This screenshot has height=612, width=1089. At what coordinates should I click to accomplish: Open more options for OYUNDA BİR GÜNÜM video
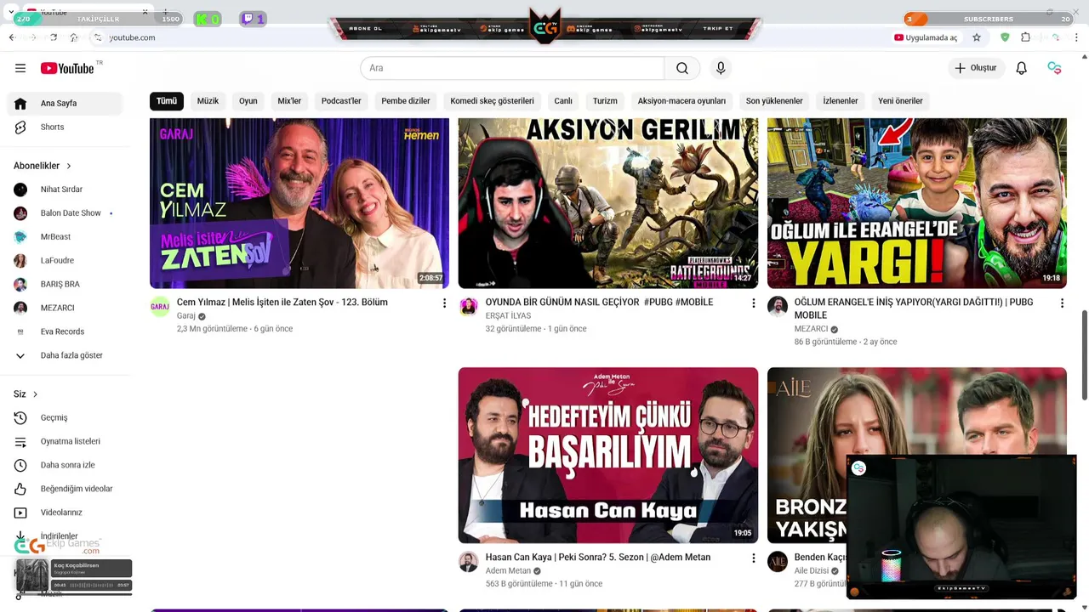click(753, 303)
